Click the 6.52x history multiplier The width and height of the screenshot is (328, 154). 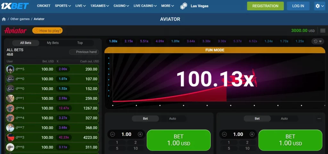253,41
